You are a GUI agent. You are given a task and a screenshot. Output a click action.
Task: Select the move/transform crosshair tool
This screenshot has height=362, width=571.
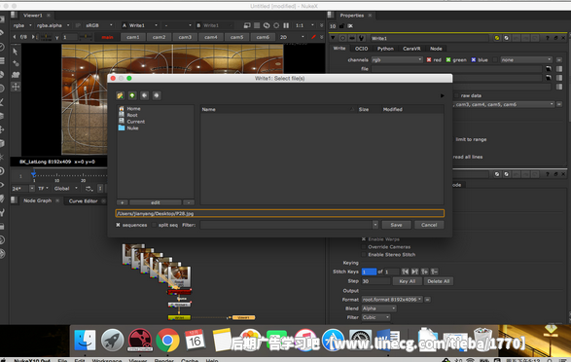pyautogui.click(x=16, y=87)
